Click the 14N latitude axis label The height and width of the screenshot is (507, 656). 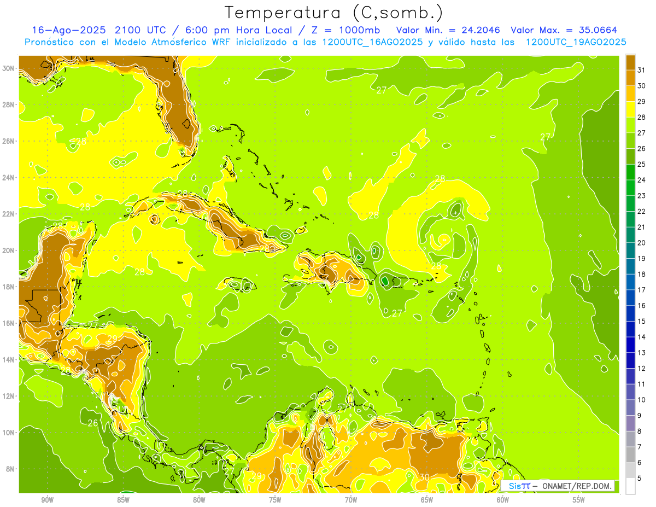click(8, 359)
